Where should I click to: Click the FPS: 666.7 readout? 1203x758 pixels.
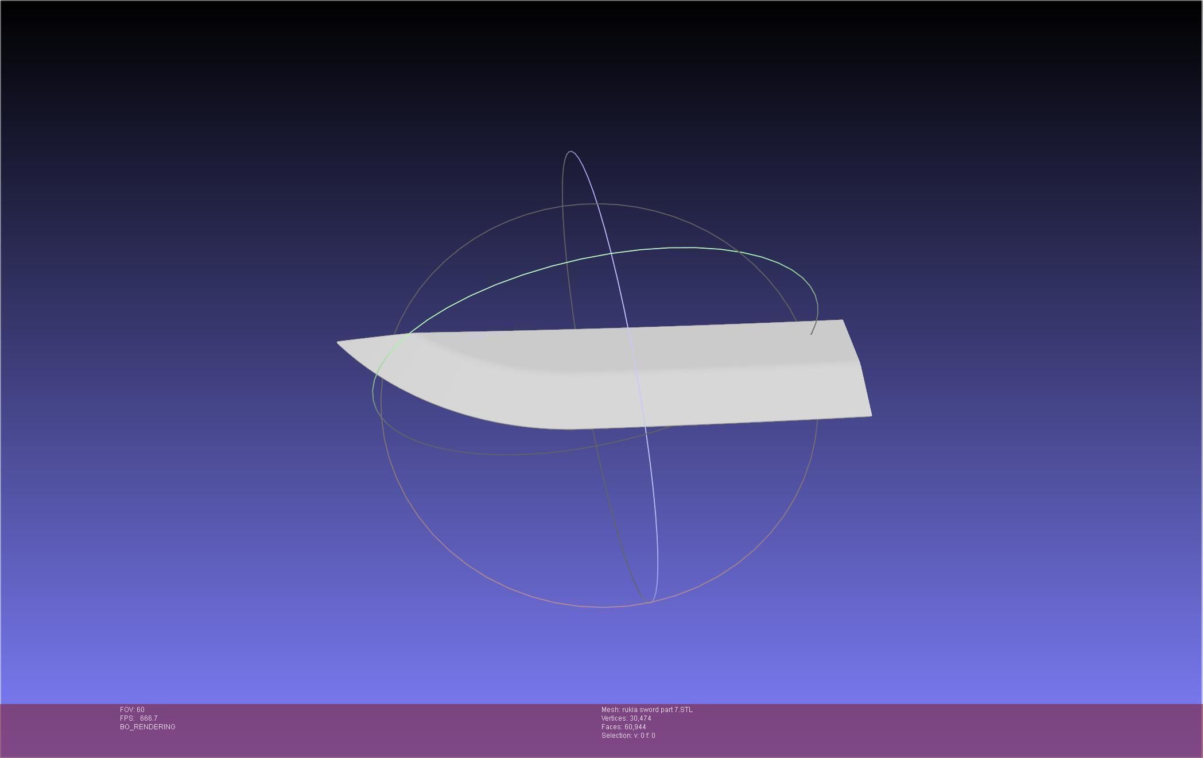[138, 718]
